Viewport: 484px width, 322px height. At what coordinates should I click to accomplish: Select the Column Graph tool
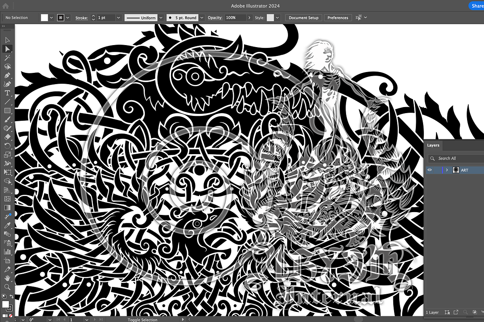[7, 252]
